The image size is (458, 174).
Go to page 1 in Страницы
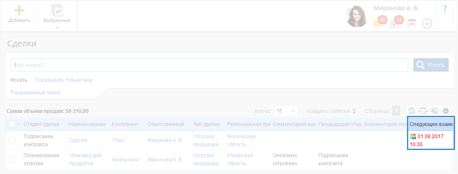click(x=396, y=111)
